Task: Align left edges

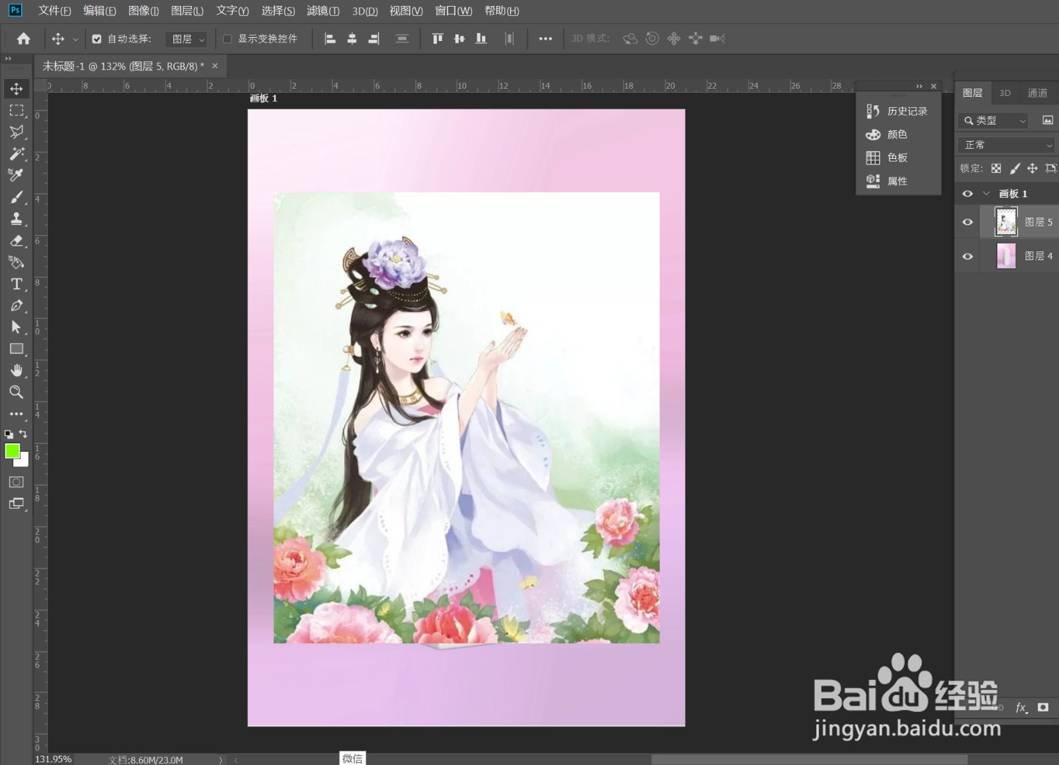Action: (330, 38)
